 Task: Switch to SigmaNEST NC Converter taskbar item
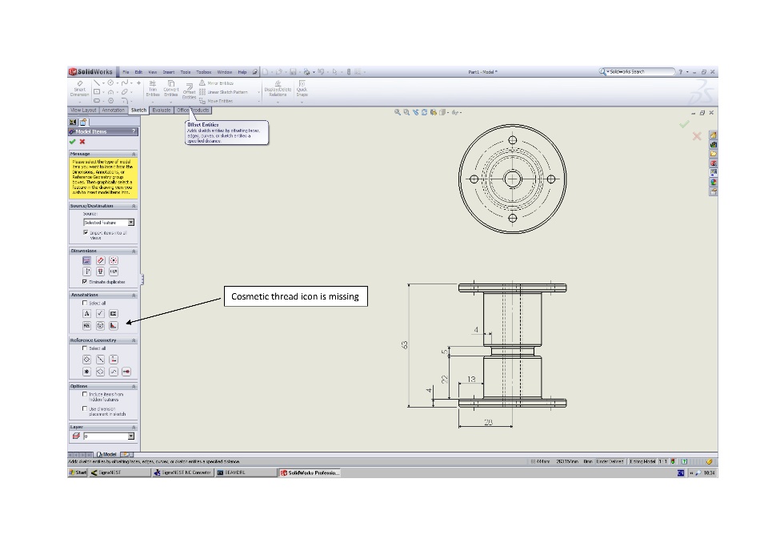click(x=182, y=473)
